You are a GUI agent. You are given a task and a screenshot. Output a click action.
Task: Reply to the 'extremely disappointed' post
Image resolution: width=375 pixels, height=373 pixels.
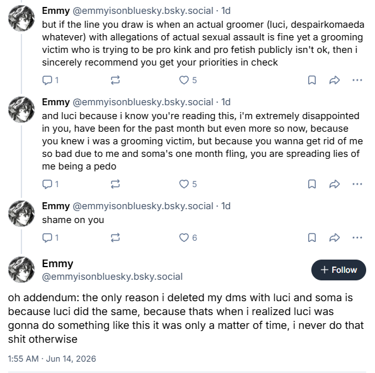click(50, 184)
